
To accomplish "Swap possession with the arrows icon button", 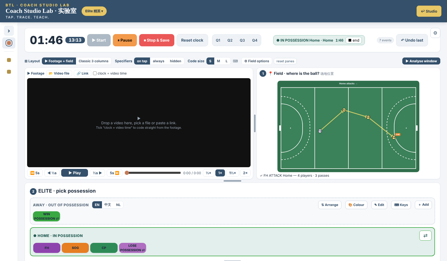I will pyautogui.click(x=425, y=236).
